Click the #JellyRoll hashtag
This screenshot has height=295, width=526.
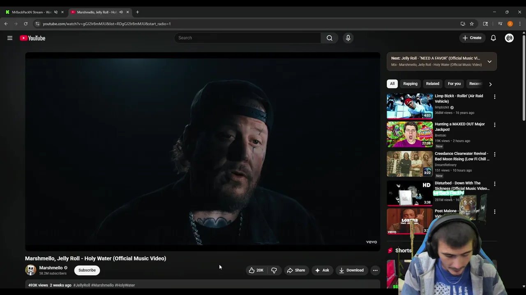[x=82, y=285]
